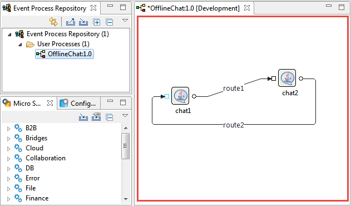Viewport: 351px width, 206px height.
Task: Select the chat2 component icon
Action: [x=287, y=78]
